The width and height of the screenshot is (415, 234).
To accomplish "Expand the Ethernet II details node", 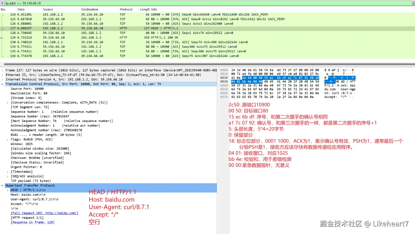I will [2, 75].
